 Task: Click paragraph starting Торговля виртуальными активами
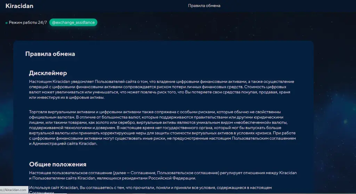pyautogui.click(x=162, y=128)
